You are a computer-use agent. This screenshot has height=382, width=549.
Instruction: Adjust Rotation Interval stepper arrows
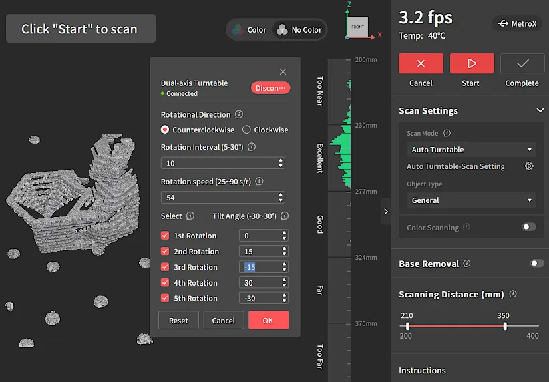point(281,163)
